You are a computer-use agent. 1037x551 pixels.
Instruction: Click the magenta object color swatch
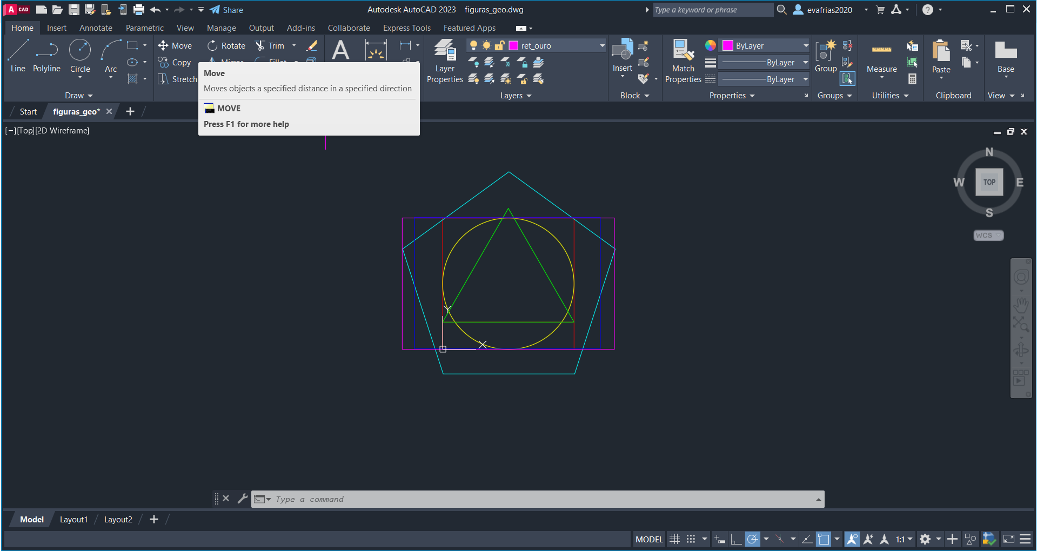point(728,46)
